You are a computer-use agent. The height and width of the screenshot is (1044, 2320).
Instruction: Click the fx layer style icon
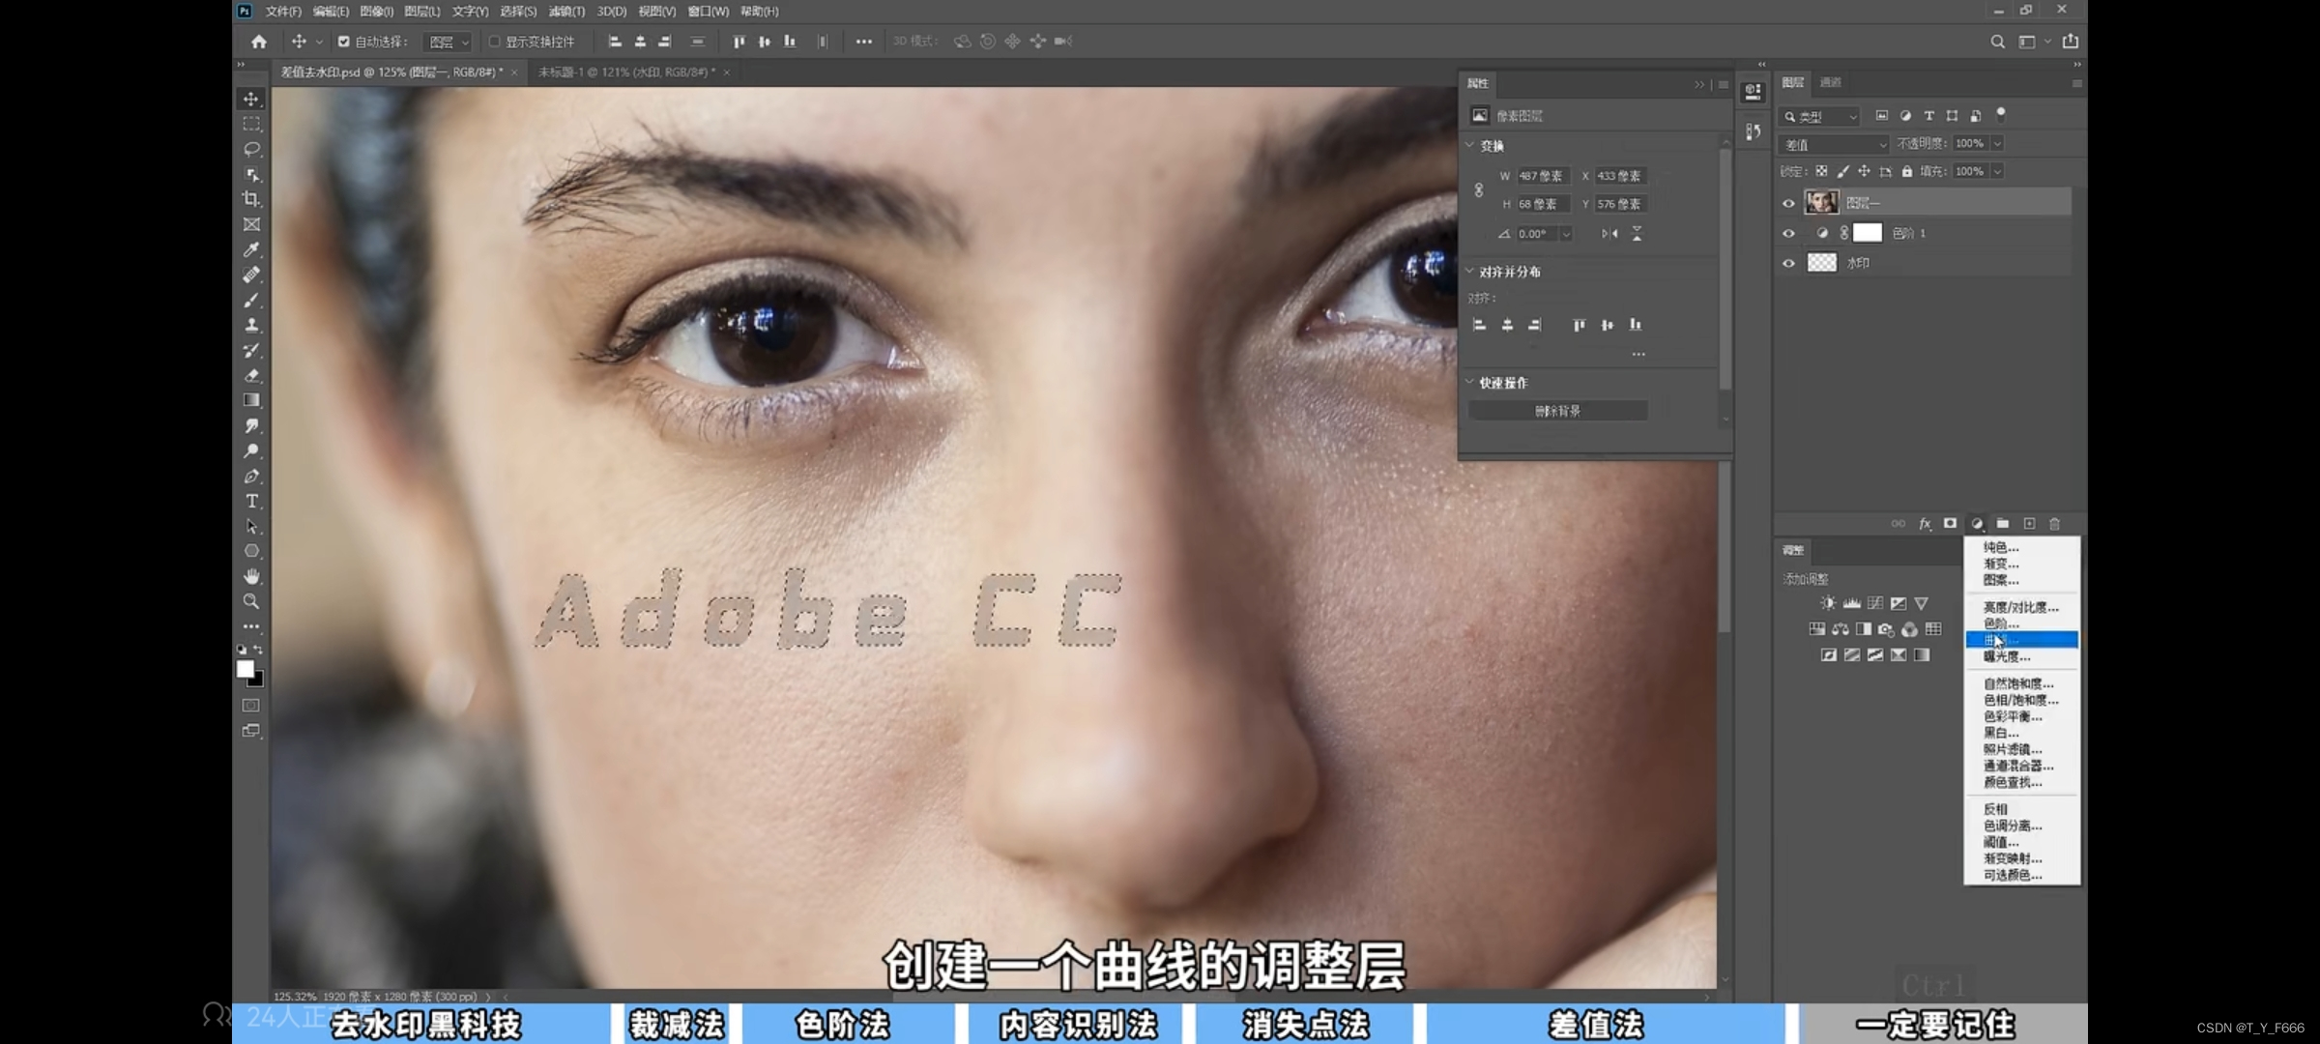click(x=1925, y=524)
